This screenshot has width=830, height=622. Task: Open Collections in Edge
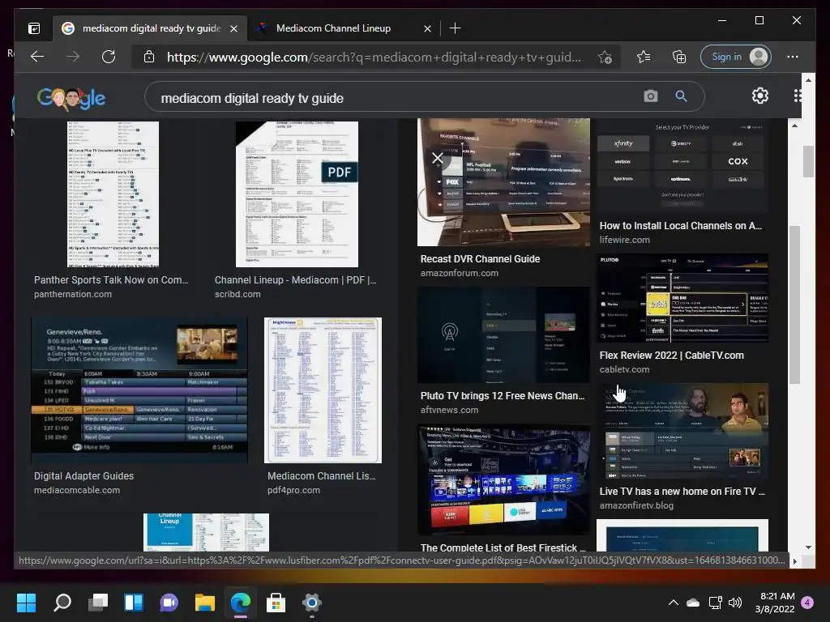(678, 57)
